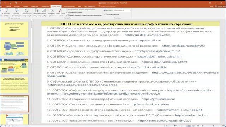Switch to Normal view in status bar
Screen dimensions: 226x127
tap(189, 126)
